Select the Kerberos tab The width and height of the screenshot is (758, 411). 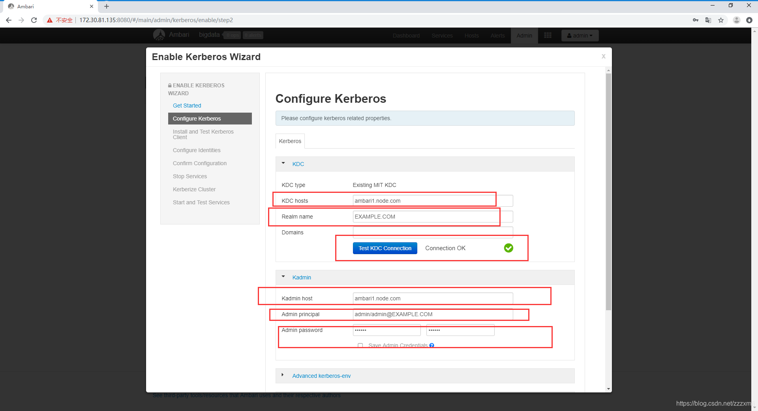tap(290, 141)
